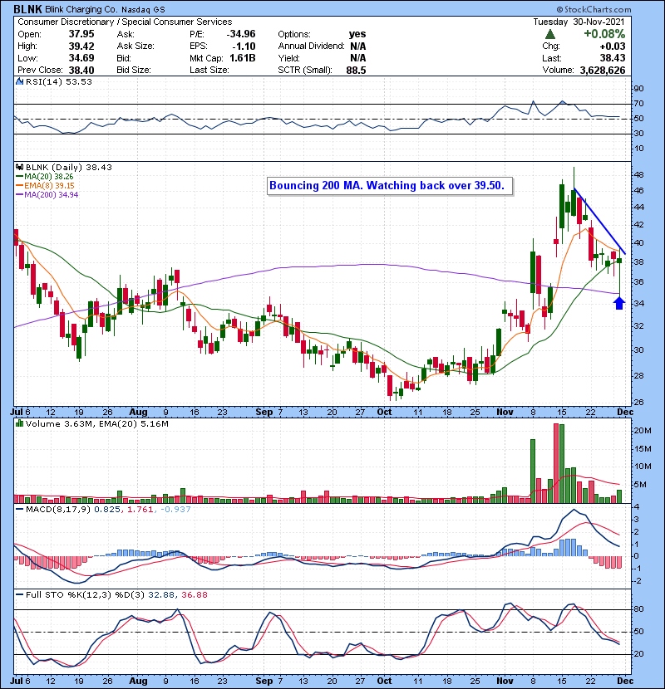The width and height of the screenshot is (665, 689).
Task: Click the RSI indicator icon beside RSI(14)
Action: (19, 81)
